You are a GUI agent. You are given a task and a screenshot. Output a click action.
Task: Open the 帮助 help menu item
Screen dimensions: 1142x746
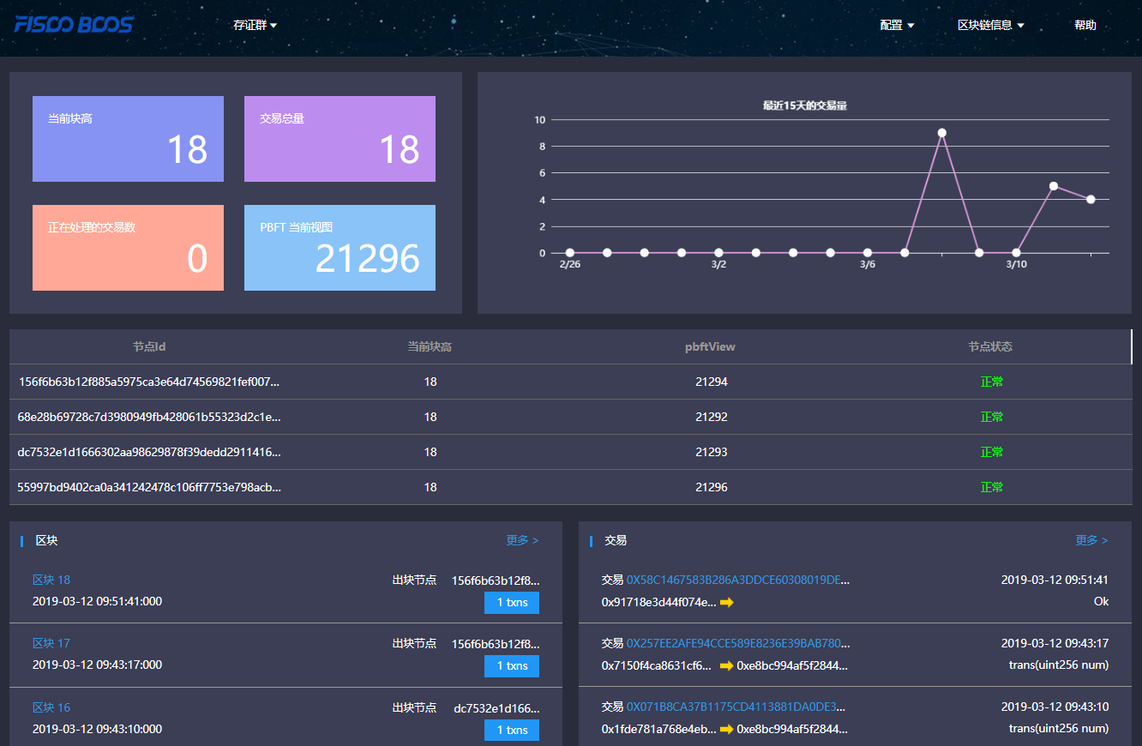click(1085, 25)
